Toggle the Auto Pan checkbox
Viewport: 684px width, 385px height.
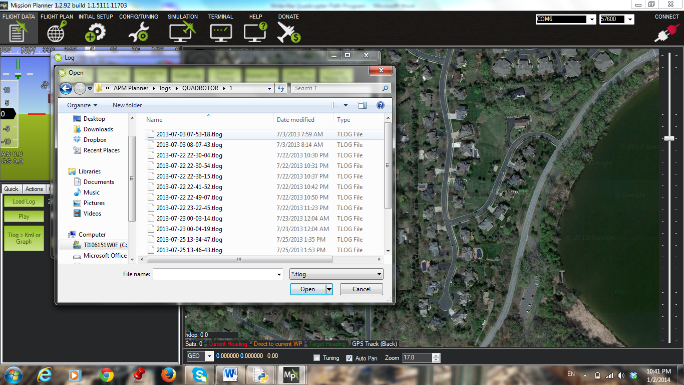(350, 357)
